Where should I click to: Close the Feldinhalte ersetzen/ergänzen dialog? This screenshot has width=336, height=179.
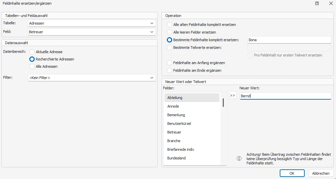330,3
